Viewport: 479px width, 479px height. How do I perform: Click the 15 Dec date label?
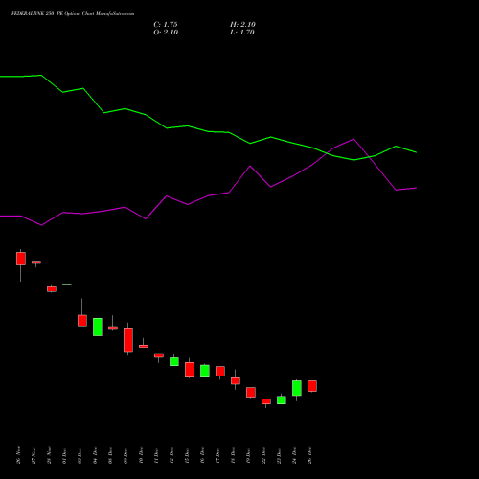187,456
